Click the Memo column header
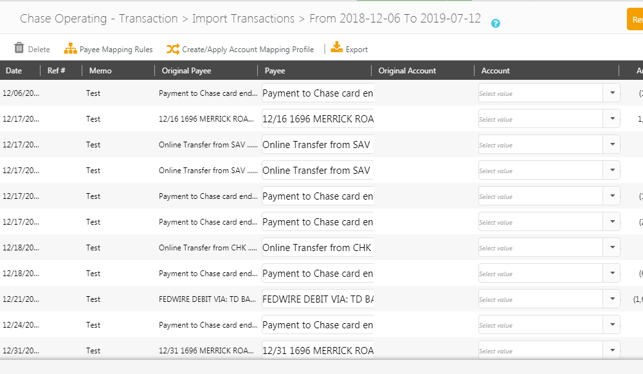This screenshot has height=374, width=643. (x=100, y=71)
